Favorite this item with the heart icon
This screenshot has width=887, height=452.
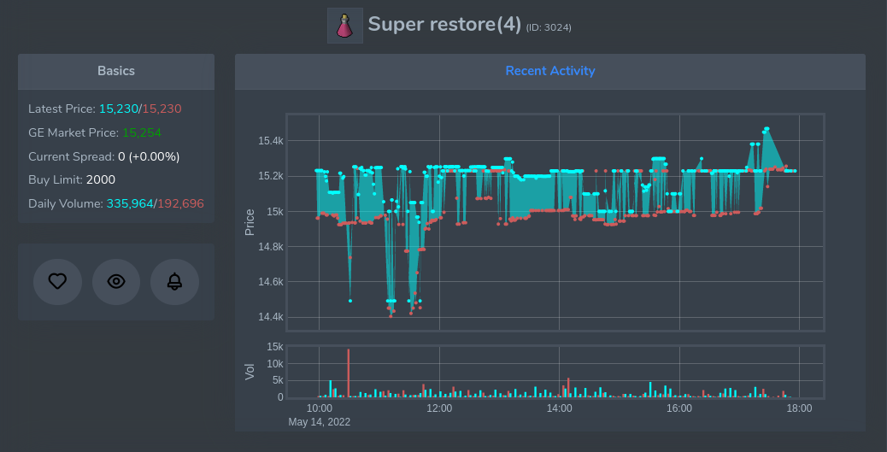pyautogui.click(x=57, y=281)
